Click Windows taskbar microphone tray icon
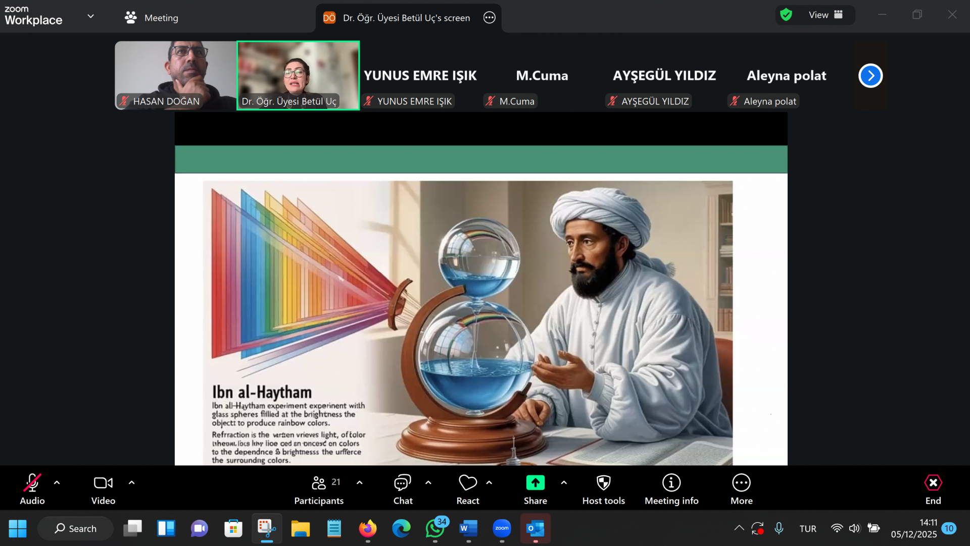 (779, 528)
